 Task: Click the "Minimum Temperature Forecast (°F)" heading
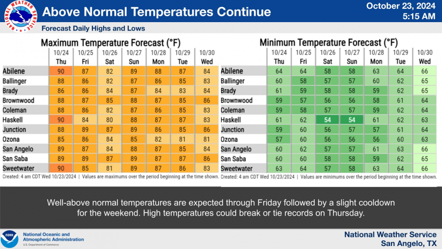tap(329, 42)
